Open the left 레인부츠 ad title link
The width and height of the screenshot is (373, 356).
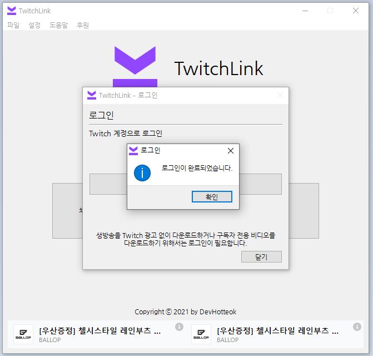100,330
